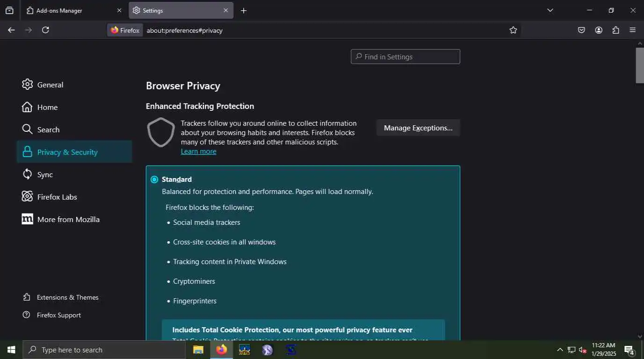Reload the current page
Image resolution: width=644 pixels, height=359 pixels.
click(x=45, y=30)
